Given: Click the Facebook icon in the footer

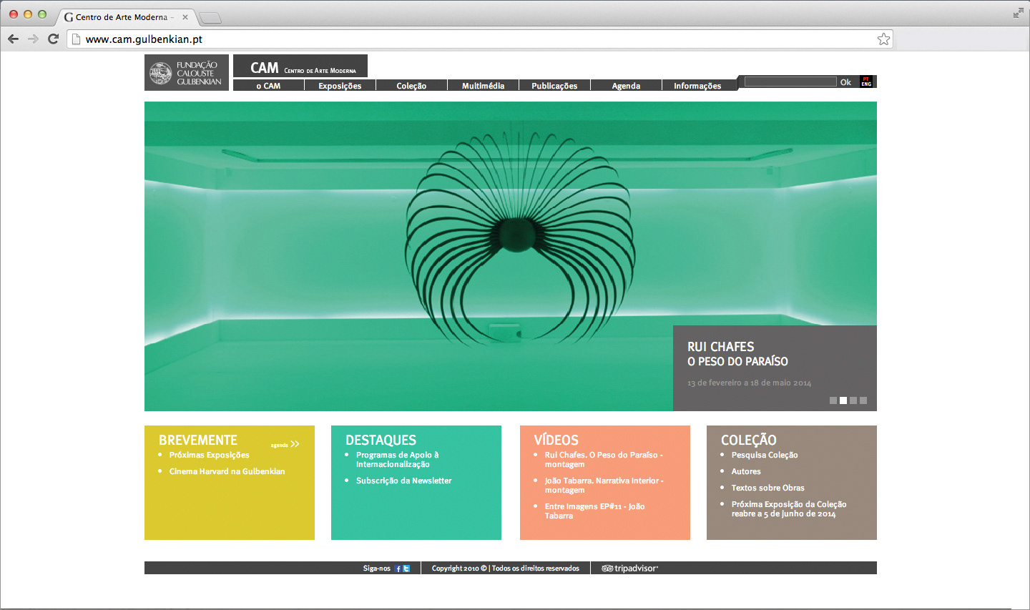Looking at the screenshot, I should coord(398,569).
